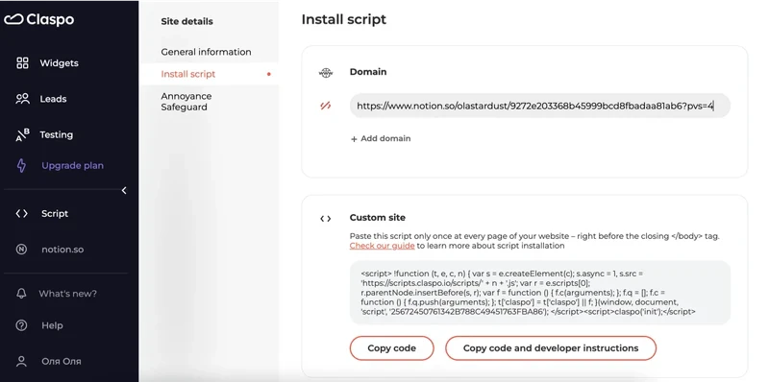
Task: Click the Add domain link
Action: pos(385,138)
